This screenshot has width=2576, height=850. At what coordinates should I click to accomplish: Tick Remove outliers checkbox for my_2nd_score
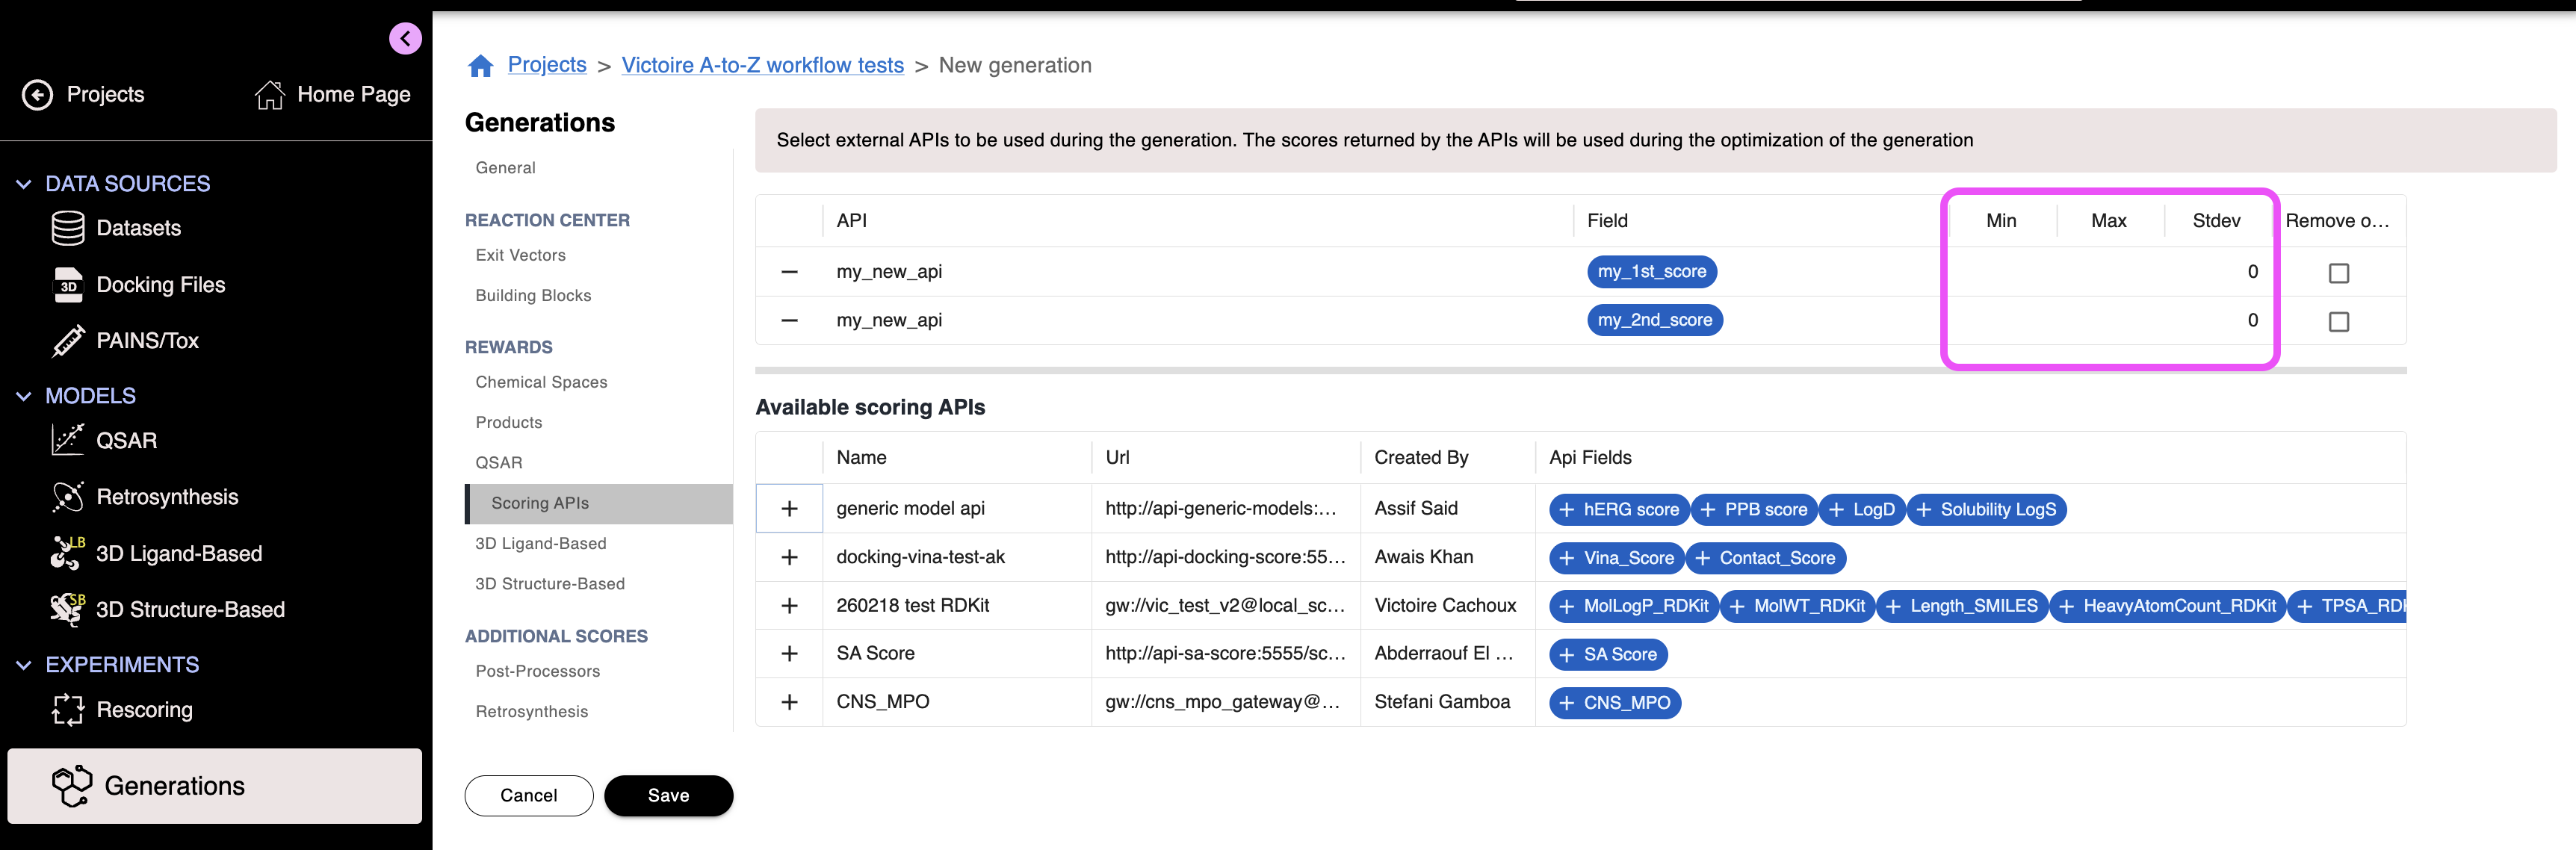click(2339, 322)
